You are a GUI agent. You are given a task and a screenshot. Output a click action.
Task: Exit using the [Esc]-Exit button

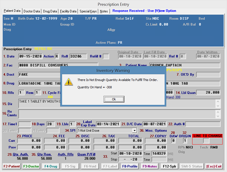point(214,166)
